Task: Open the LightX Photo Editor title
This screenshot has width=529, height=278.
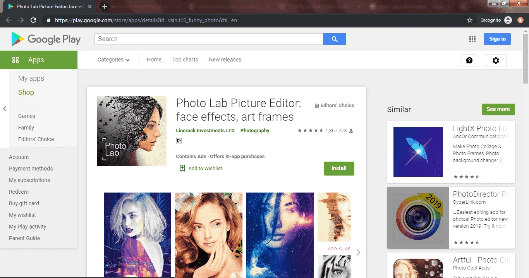Action: 481,128
